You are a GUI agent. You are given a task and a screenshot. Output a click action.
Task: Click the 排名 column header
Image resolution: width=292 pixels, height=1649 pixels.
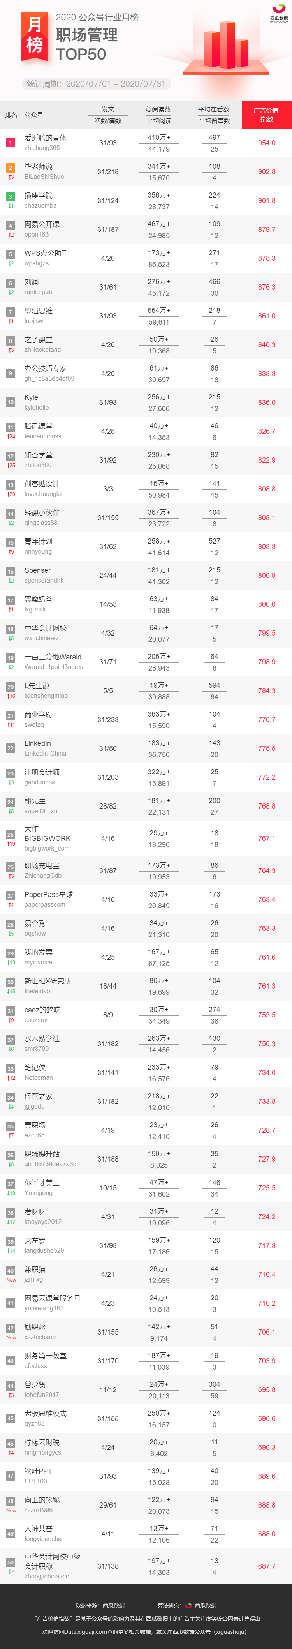11,115
